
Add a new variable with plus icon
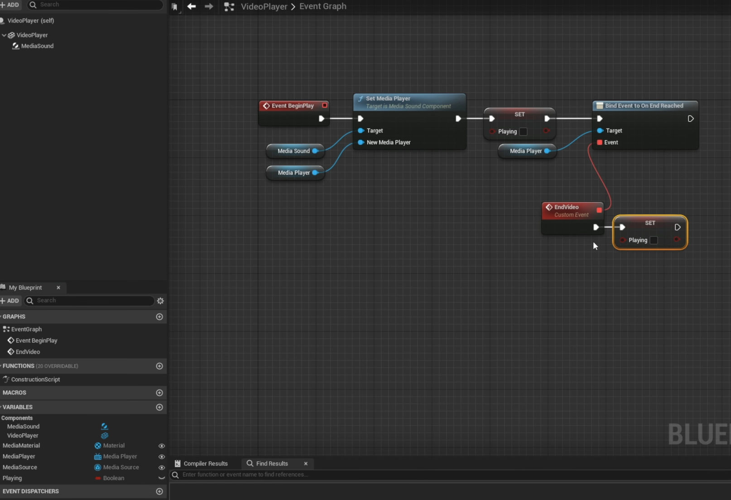click(x=159, y=407)
